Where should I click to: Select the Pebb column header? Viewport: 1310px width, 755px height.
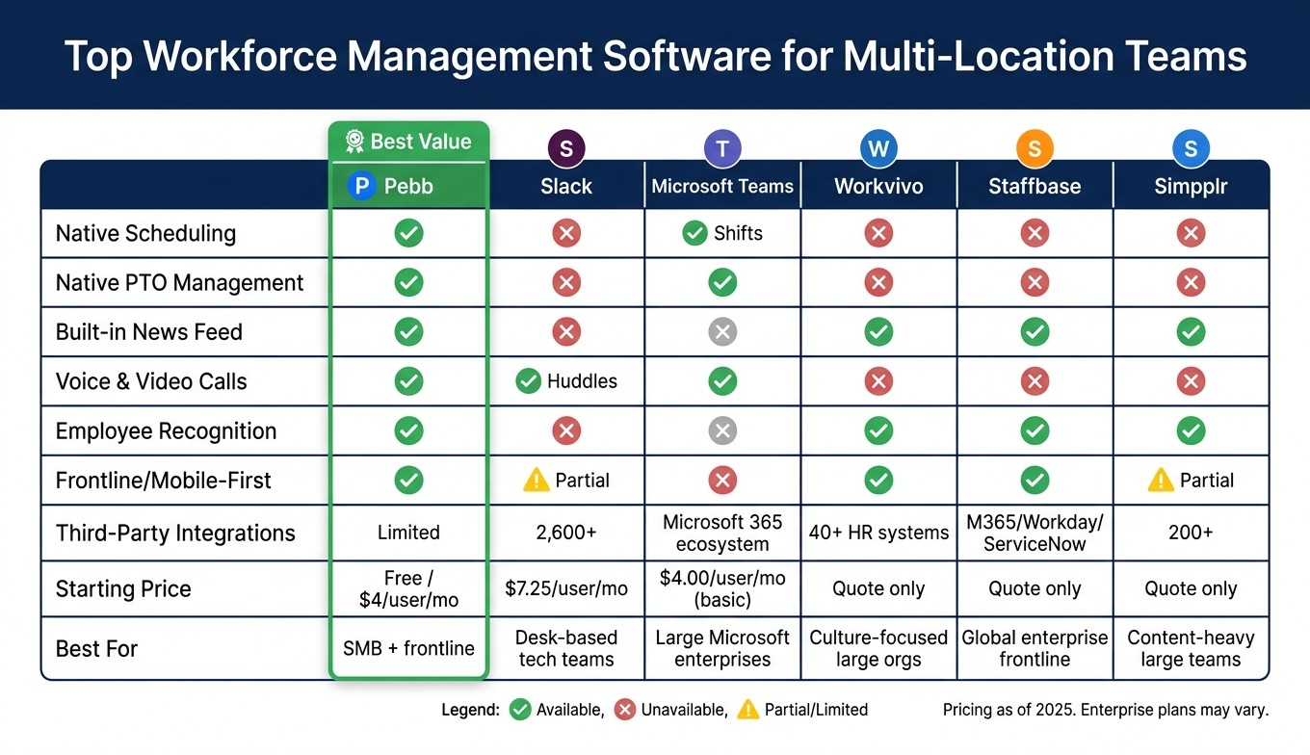click(409, 186)
